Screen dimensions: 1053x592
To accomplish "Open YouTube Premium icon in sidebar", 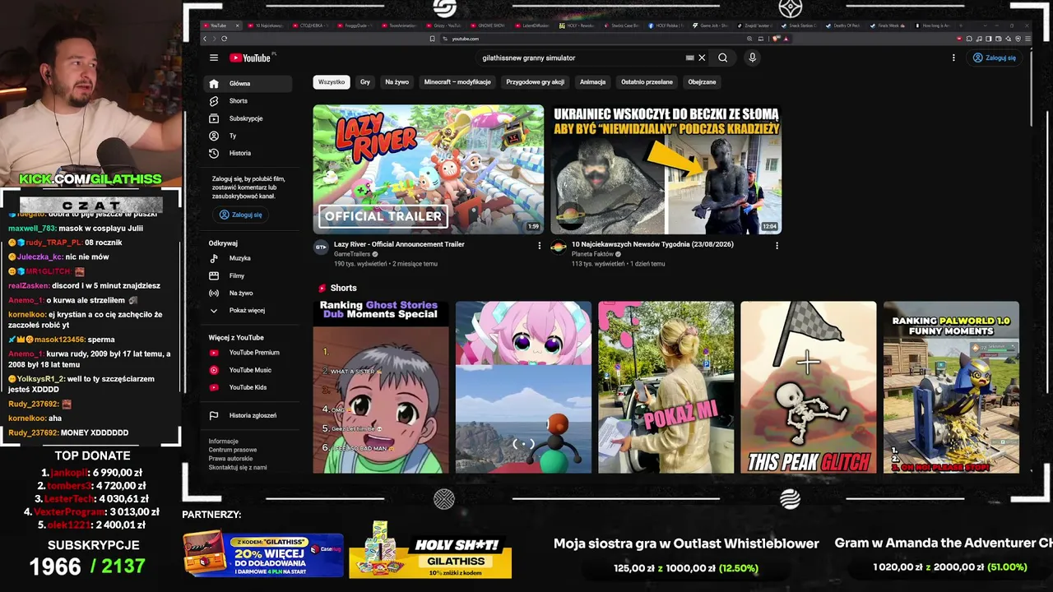I will pyautogui.click(x=214, y=353).
